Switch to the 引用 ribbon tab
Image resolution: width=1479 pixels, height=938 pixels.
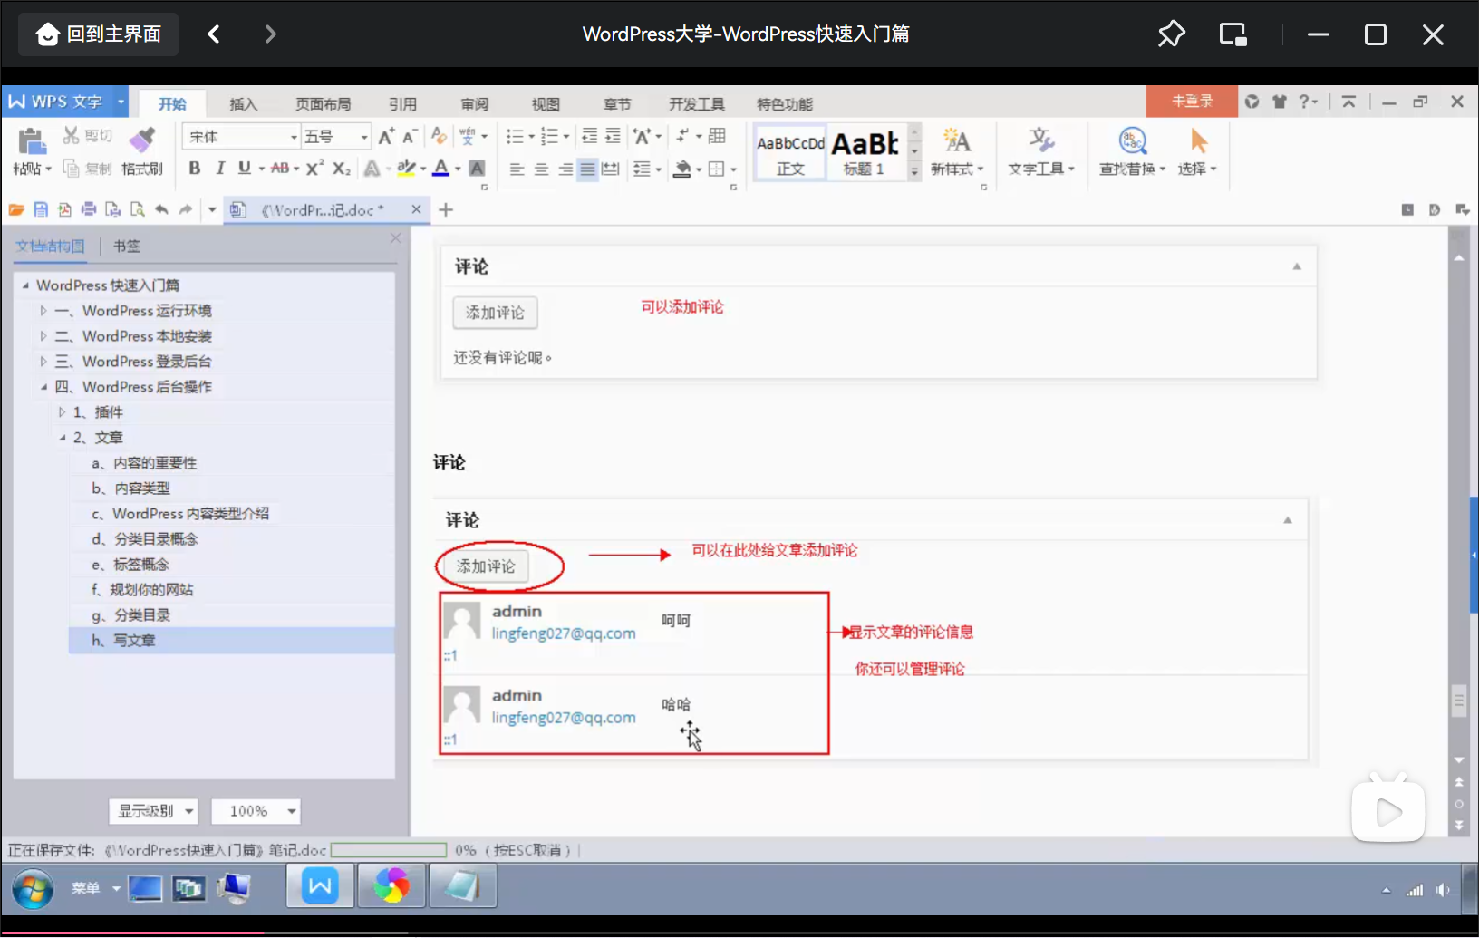tap(402, 104)
